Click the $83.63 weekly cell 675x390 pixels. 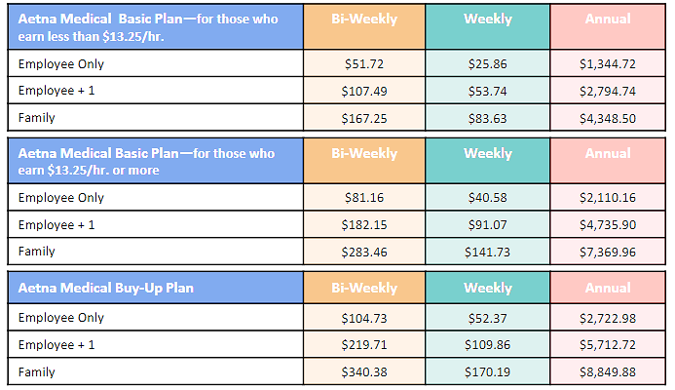pyautogui.click(x=487, y=118)
